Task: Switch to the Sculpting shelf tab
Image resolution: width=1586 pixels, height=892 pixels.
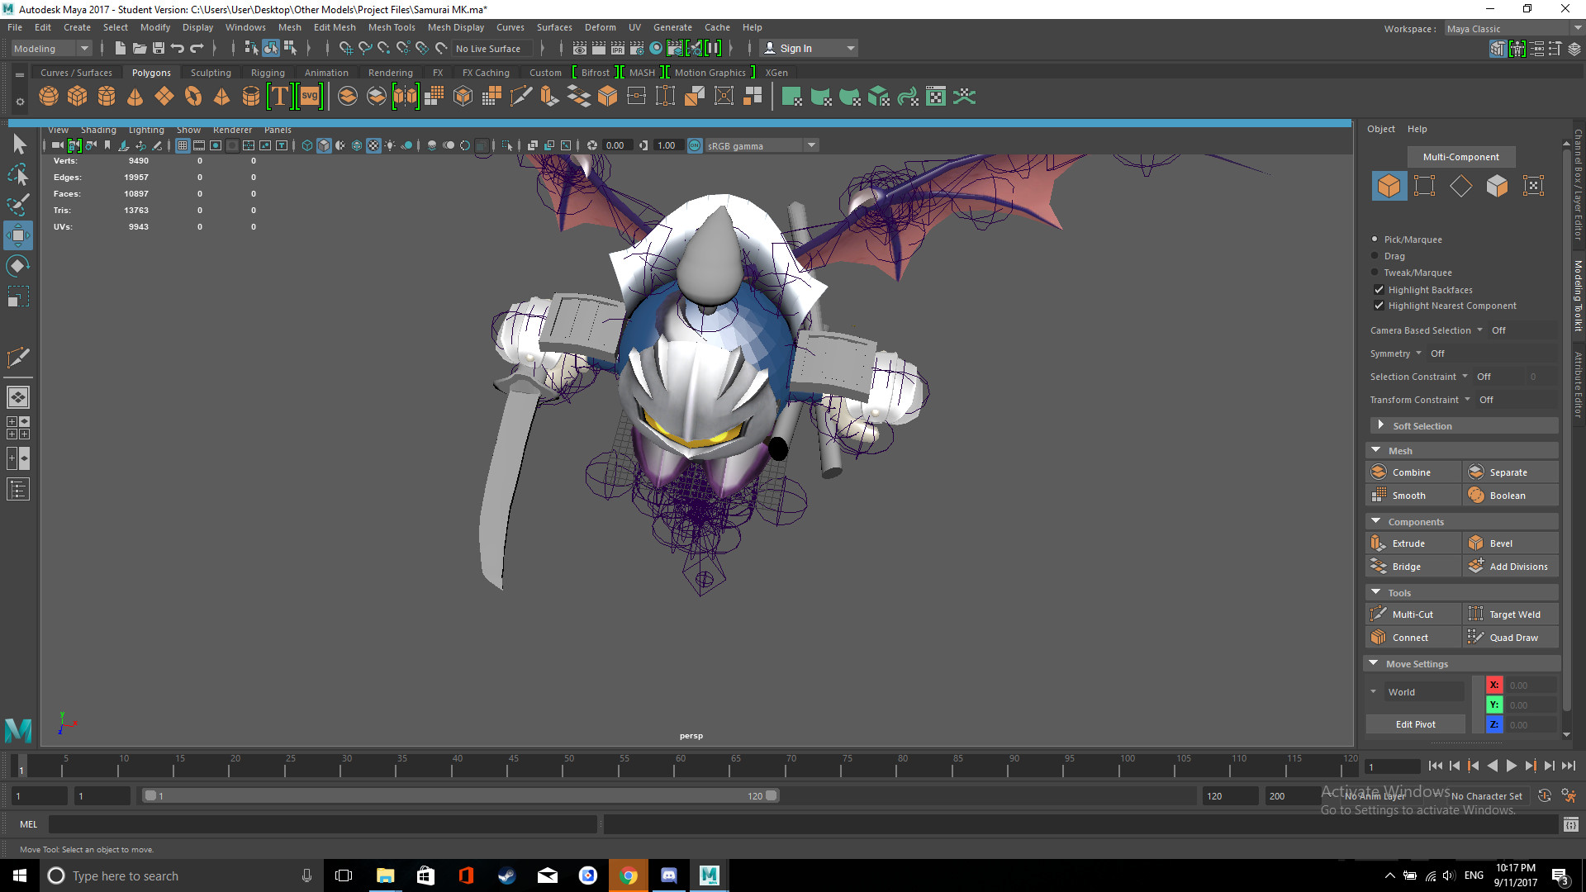Action: pos(211,73)
